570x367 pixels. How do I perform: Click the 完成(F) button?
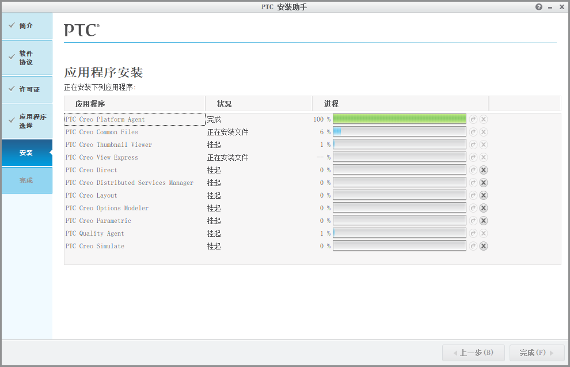(x=537, y=353)
